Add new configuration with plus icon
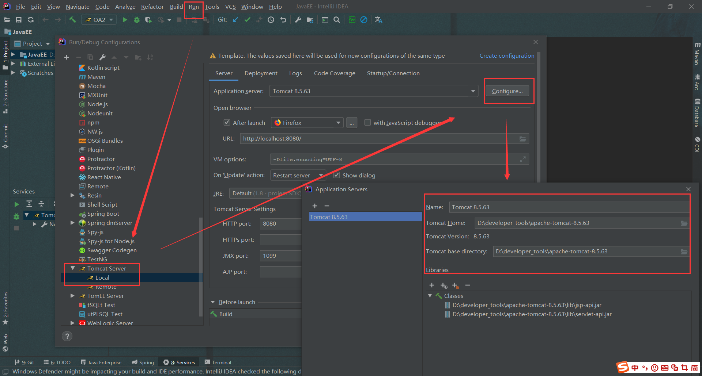702x376 pixels. [x=67, y=57]
